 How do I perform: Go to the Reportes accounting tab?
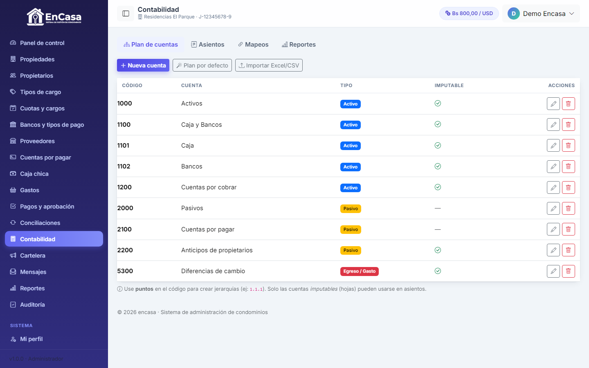pos(299,45)
